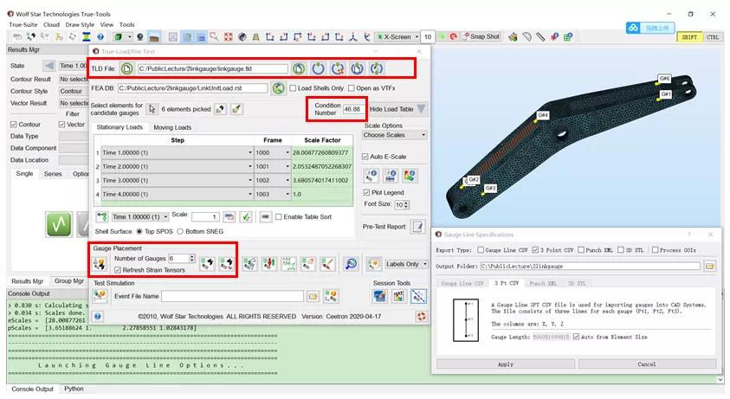Open the Pre-Test Report icon

417,227
